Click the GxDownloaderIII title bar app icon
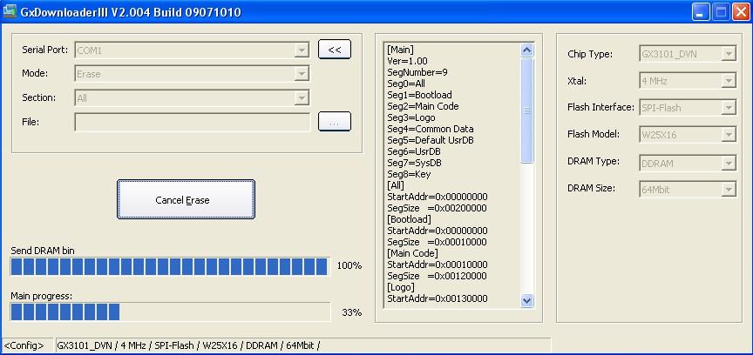753x355 pixels. coord(10,12)
